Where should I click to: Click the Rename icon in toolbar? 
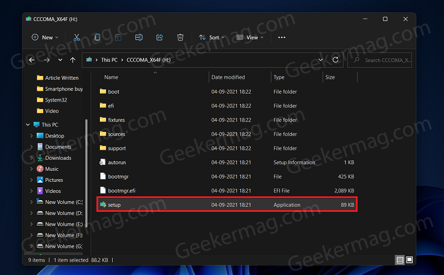(139, 37)
